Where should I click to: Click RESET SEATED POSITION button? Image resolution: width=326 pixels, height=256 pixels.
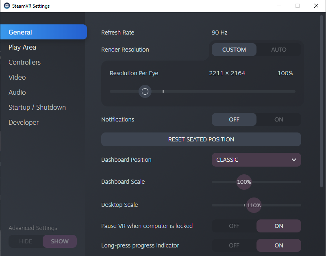click(201, 139)
